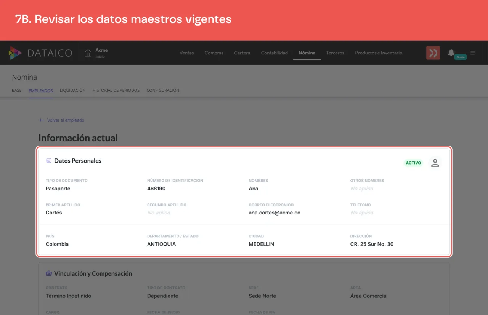Select Nómina in the top navigation
The height and width of the screenshot is (315, 488).
tap(307, 53)
